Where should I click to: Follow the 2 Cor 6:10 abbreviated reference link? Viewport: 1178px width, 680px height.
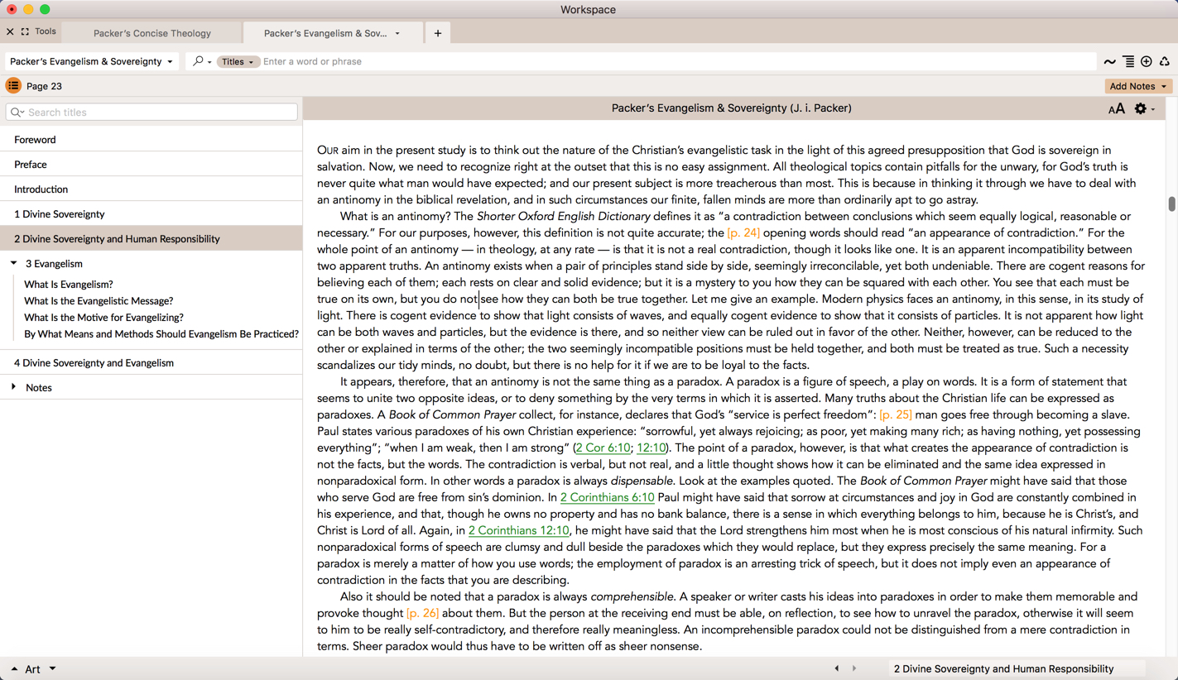coord(603,448)
